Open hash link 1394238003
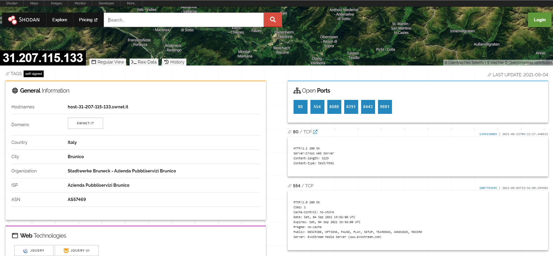 488,134
